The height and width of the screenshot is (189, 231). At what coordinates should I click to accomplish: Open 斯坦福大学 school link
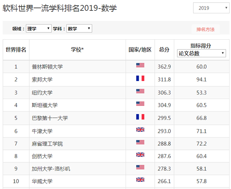pyautogui.click(x=45, y=105)
